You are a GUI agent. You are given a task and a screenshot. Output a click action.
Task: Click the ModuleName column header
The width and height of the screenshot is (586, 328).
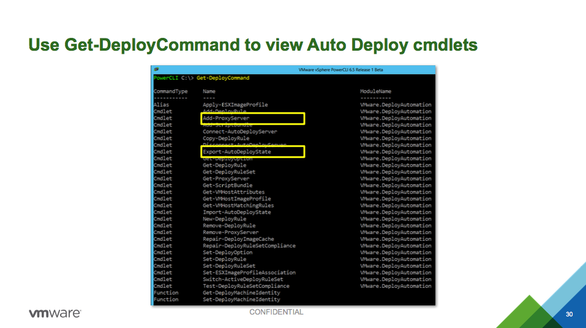tap(375, 92)
